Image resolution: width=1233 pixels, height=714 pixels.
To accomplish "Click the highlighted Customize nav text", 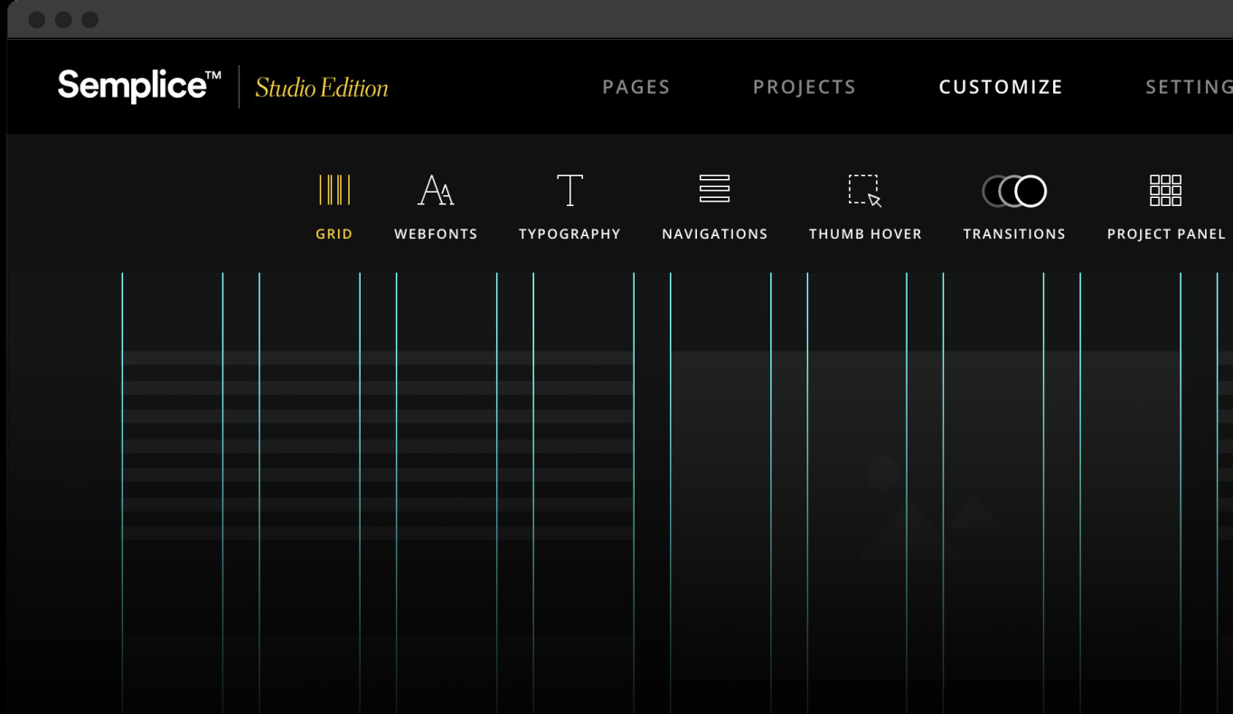I will [1000, 87].
